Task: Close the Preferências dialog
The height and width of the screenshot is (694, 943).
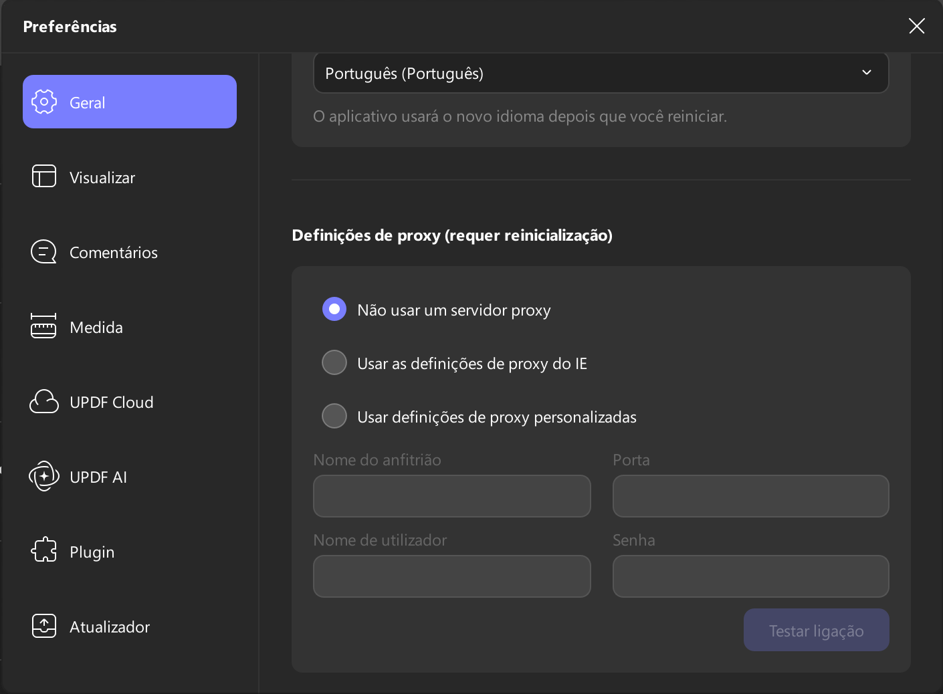Action: (916, 26)
